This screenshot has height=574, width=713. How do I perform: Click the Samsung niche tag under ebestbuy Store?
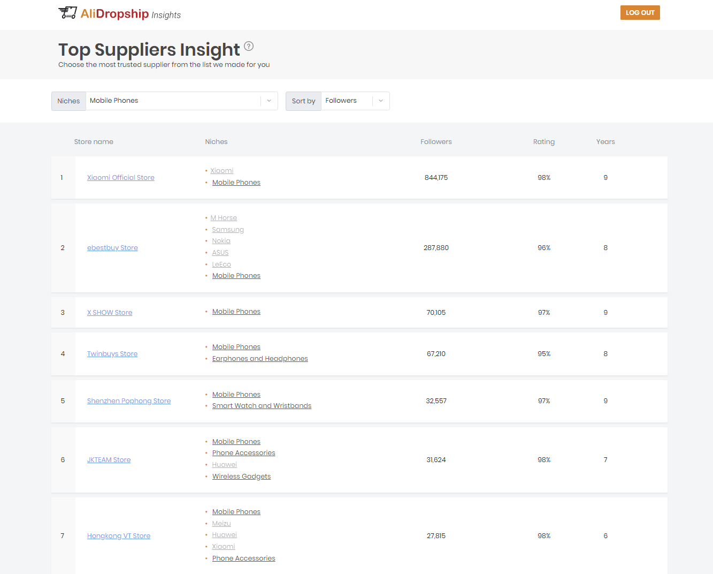pos(228,229)
